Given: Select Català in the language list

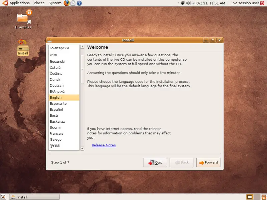Looking at the screenshot, I should click(x=64, y=68).
